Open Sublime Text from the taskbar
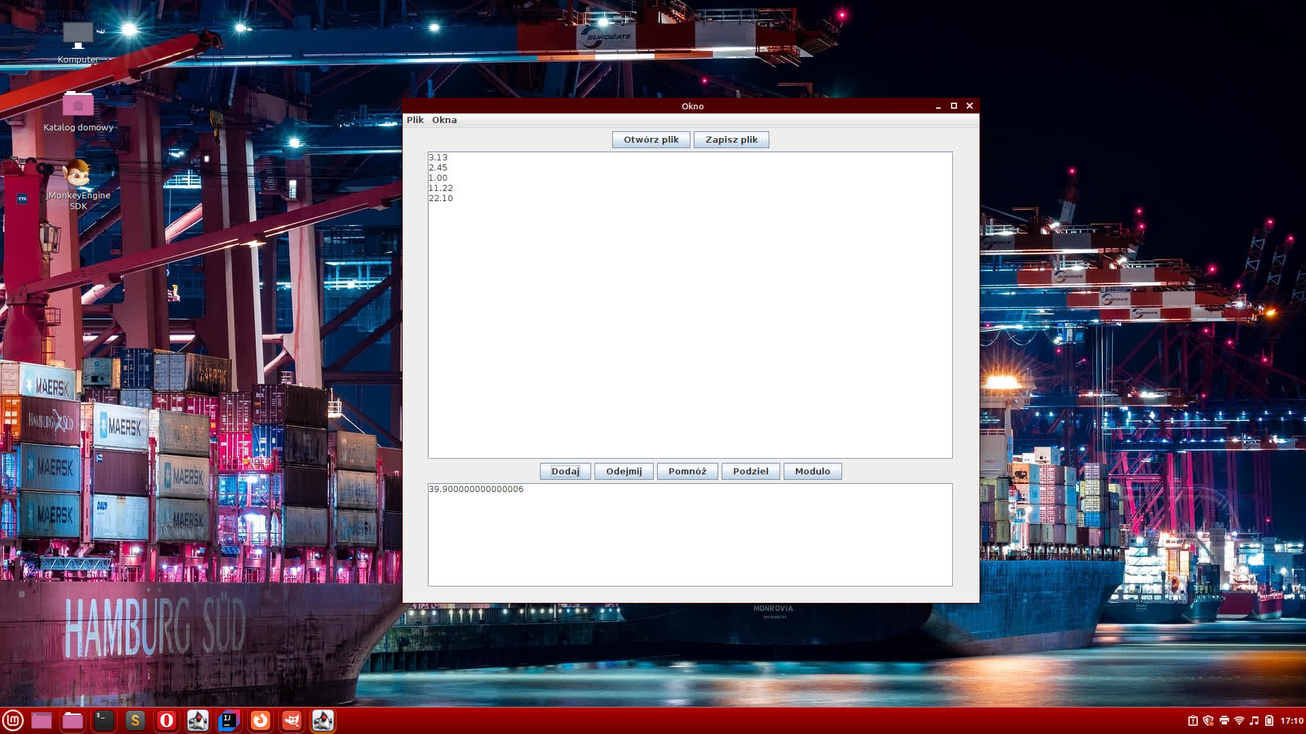 point(135,720)
